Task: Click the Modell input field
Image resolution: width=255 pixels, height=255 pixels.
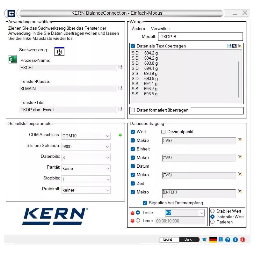Action: [200, 37]
